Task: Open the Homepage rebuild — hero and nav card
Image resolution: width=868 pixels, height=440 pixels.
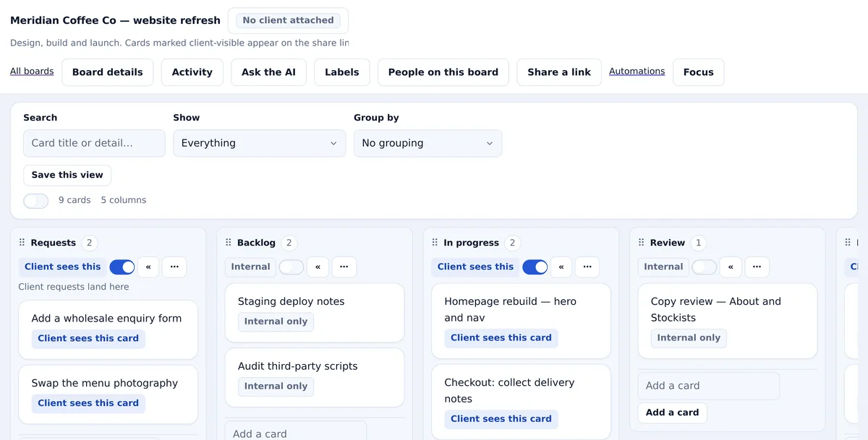Action: coord(521,321)
